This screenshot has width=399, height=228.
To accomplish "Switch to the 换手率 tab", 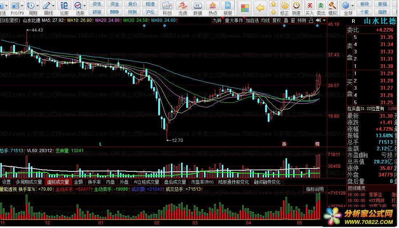I will click(95, 182).
